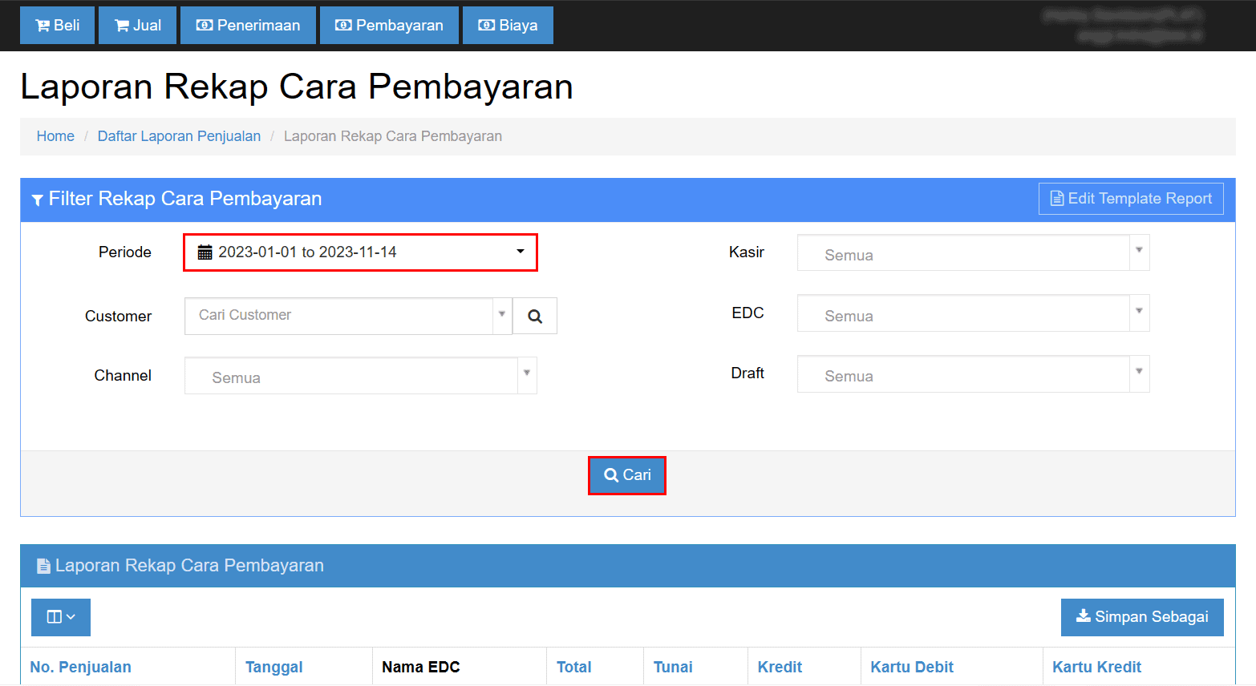Sort by Tanggal column header

273,667
